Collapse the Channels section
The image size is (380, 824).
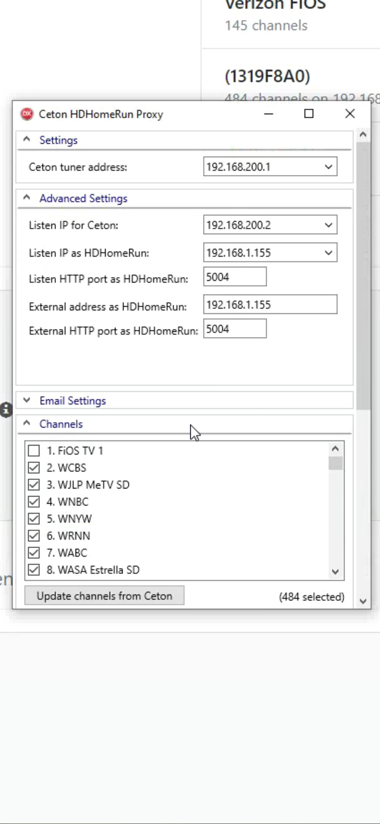click(27, 424)
